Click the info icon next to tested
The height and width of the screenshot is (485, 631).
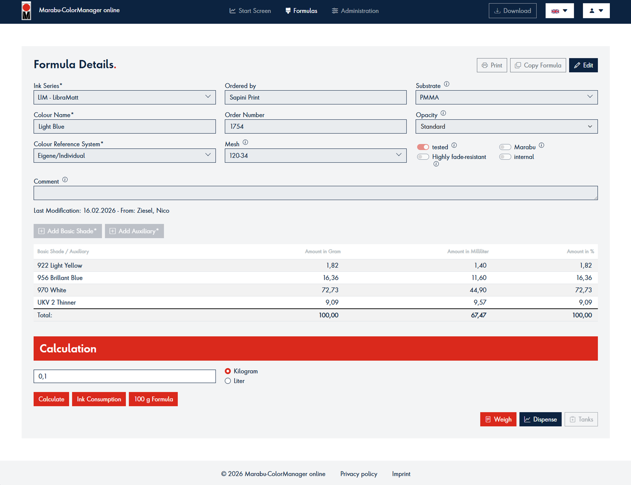click(454, 145)
